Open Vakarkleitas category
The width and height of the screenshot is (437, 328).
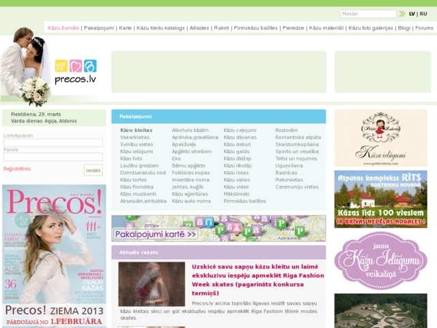pyautogui.click(x=135, y=137)
